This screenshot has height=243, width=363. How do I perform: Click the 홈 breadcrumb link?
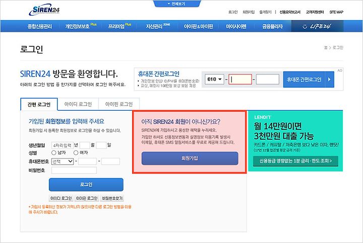point(326,48)
